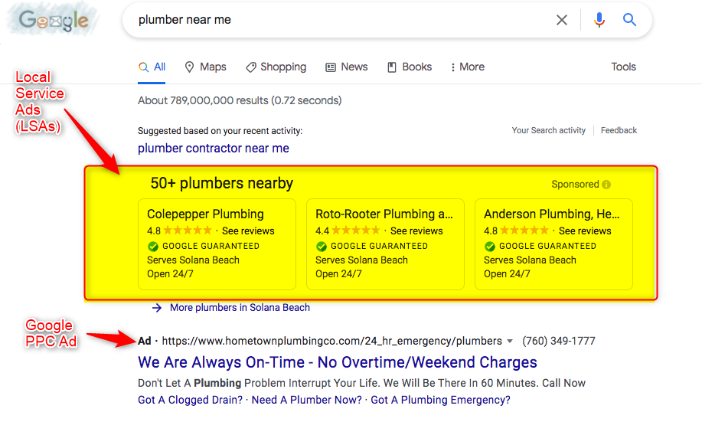See reviews for Anderson Plumbing
The height and width of the screenshot is (422, 702).
pos(585,231)
